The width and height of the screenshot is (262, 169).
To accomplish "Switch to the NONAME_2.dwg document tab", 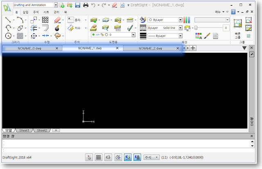I will (x=150, y=48).
